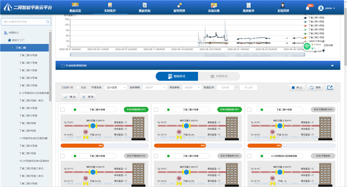Screen dimensions: 347x187
Task: Collapse the 手动控制/智能控制 panel arrow
Action: (x=332, y=66)
